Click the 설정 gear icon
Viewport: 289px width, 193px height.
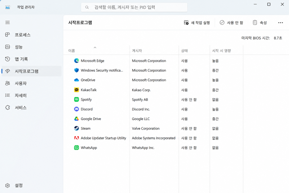(8, 185)
